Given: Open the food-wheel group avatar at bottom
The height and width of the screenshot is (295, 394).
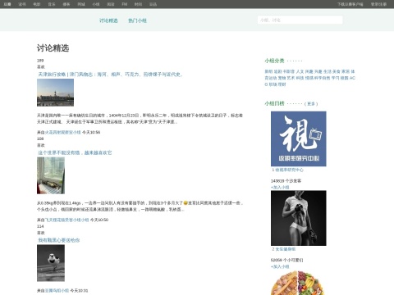Looking at the screenshot, I should click(298, 283).
